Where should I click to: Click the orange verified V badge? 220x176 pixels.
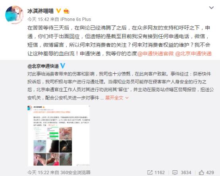[58, 11]
